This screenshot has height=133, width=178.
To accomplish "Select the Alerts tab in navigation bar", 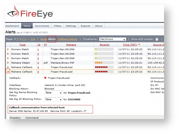I will click(27, 26).
